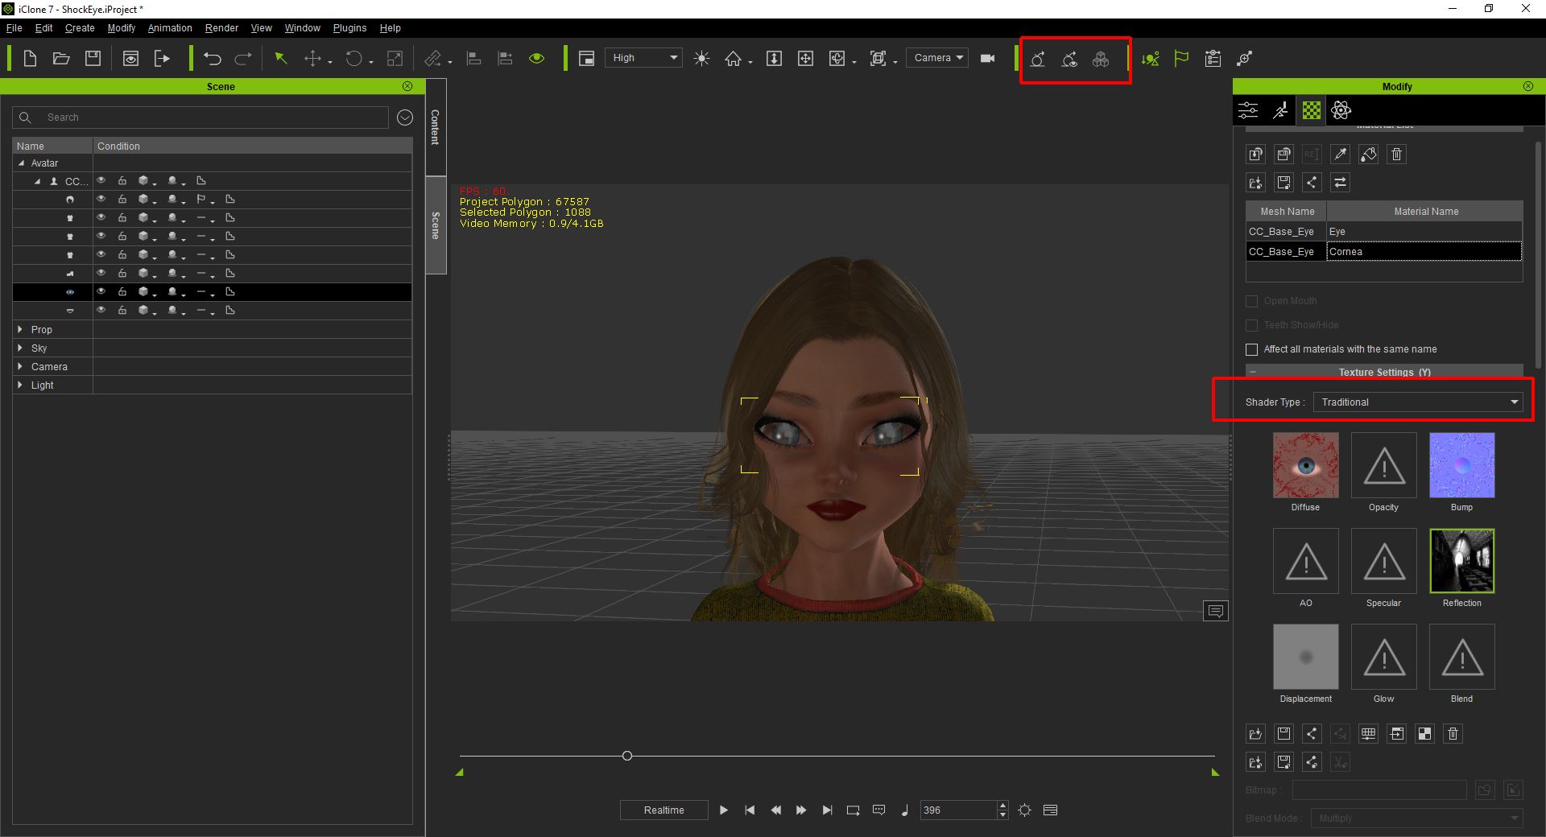This screenshot has height=837, width=1546.
Task: Toggle visibility eye of the selected eye row
Action: [x=101, y=291]
